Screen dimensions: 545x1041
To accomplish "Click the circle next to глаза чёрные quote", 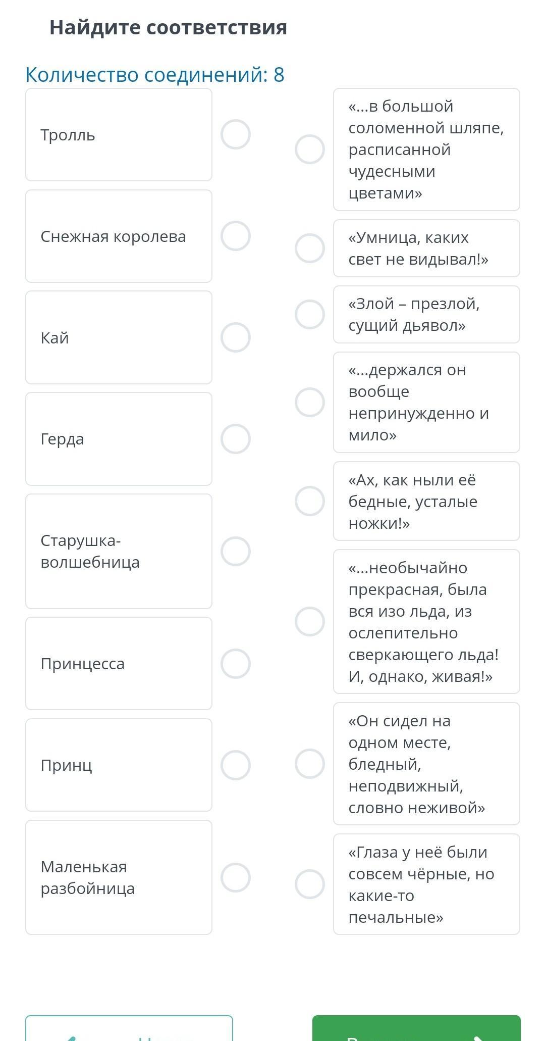I will point(310,884).
